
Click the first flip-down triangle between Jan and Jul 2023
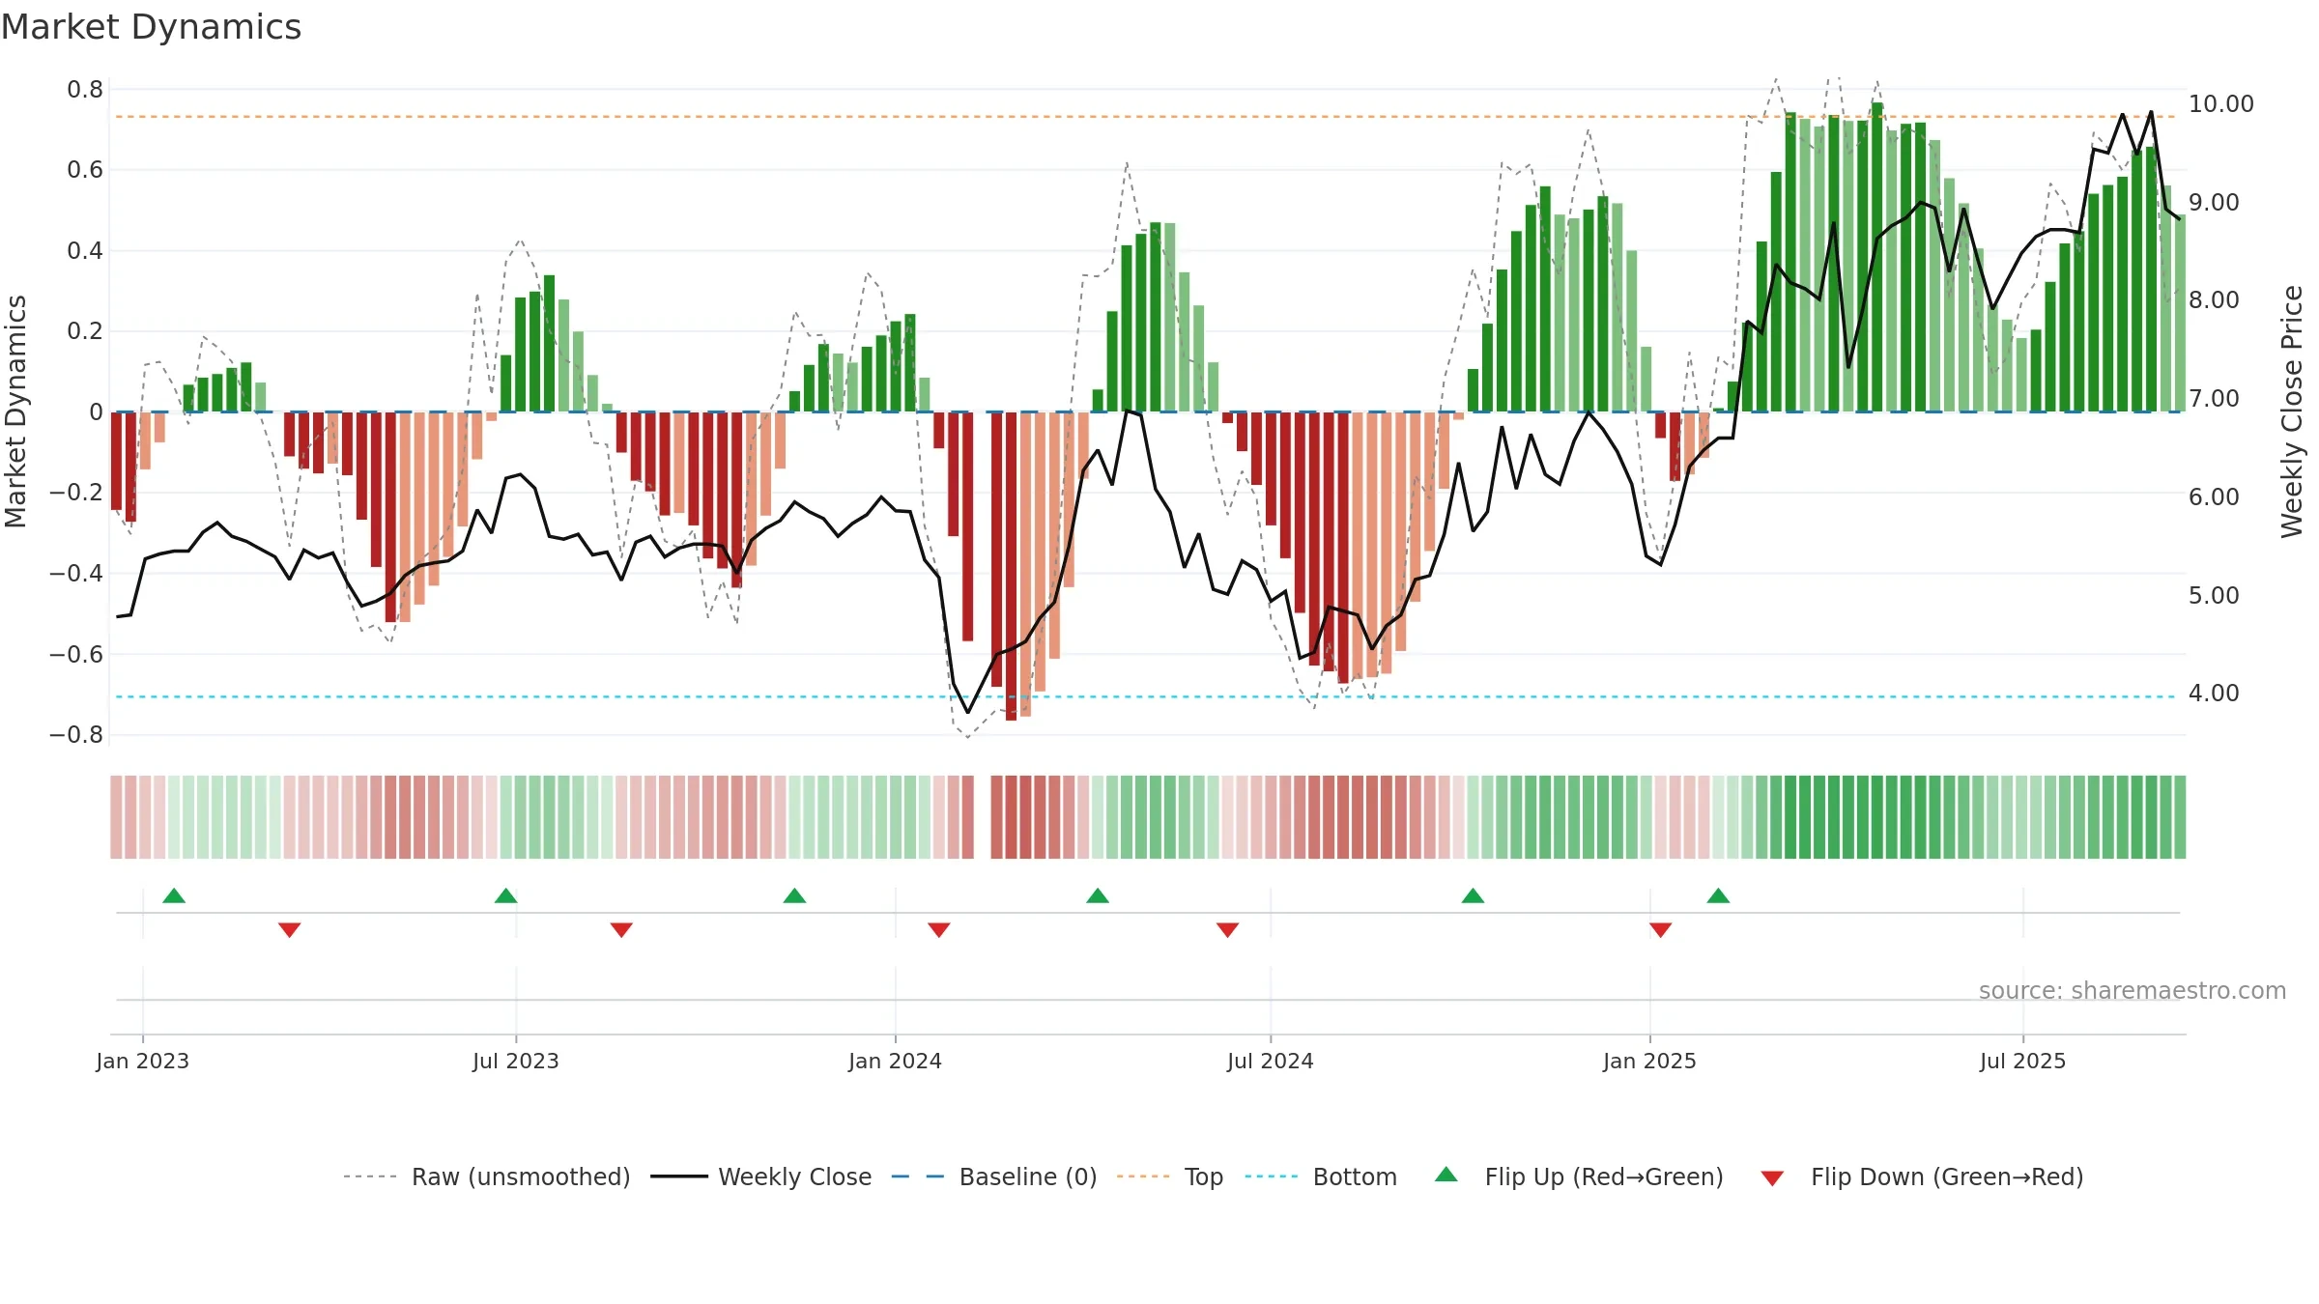click(x=290, y=930)
